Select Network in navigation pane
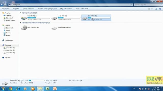 point(7,58)
